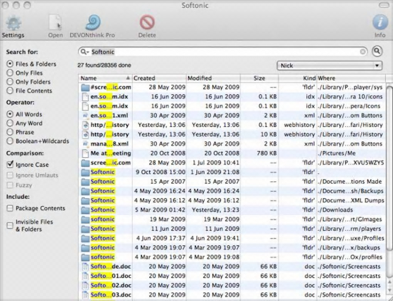The image size is (393, 301).
Task: Sort by Kind column header
Action: tap(297, 78)
